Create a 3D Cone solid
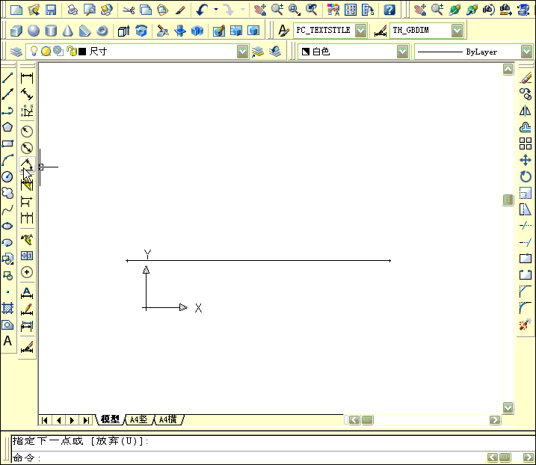536x465 pixels. (68, 31)
